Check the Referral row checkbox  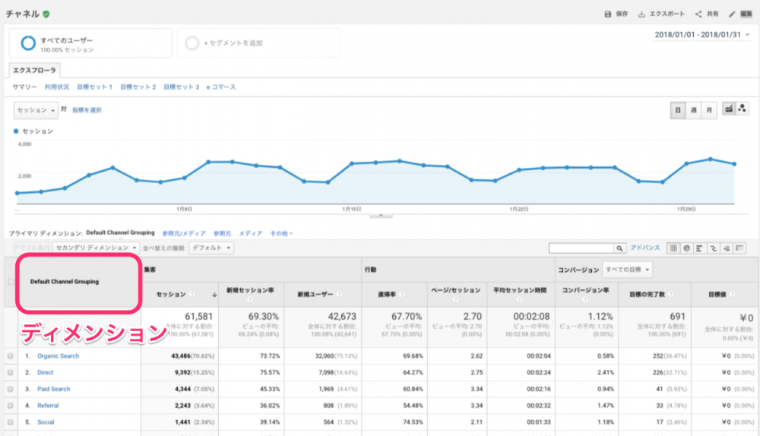pyautogui.click(x=11, y=406)
